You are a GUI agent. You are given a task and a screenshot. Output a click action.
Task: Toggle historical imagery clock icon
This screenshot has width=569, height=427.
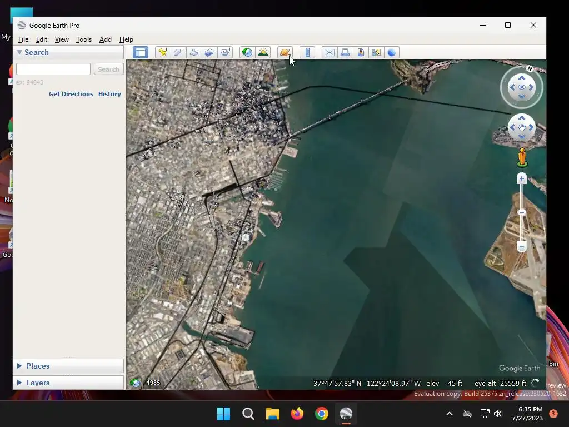pos(247,52)
